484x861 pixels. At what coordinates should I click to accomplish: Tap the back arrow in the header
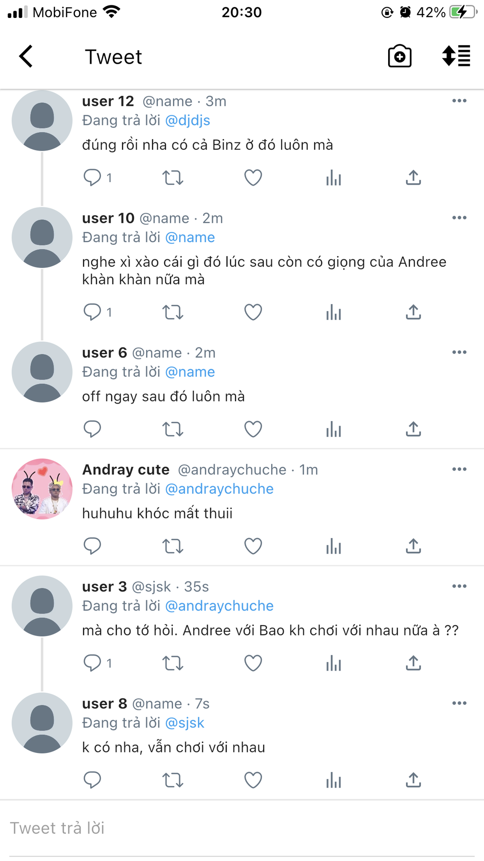coord(26,57)
